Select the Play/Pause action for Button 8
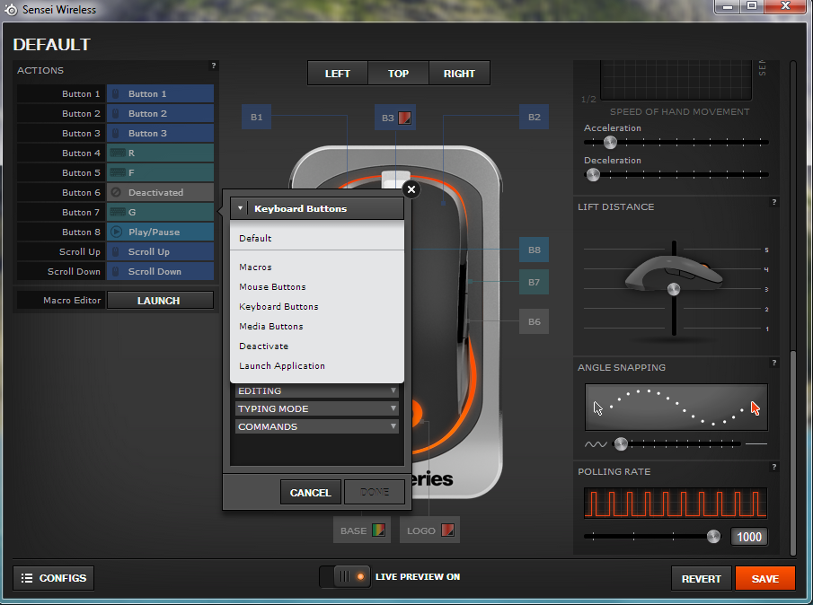The image size is (813, 605). (x=160, y=232)
